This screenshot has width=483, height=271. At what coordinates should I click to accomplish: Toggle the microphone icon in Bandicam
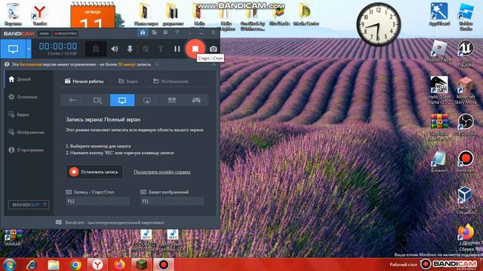click(x=130, y=49)
